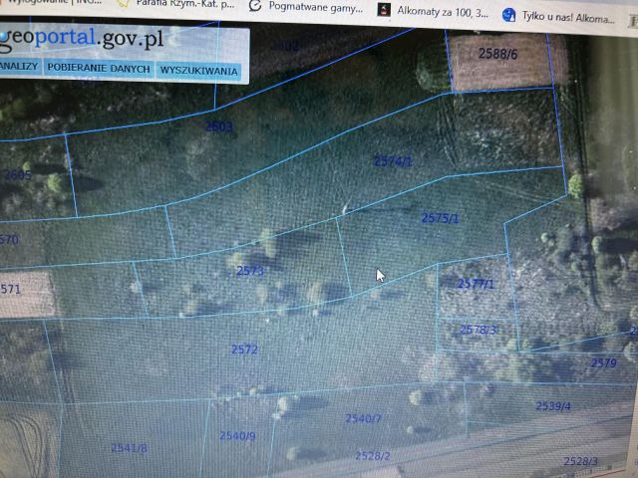
Task: Select parcel 2577/1 on the map
Action: coord(476,283)
